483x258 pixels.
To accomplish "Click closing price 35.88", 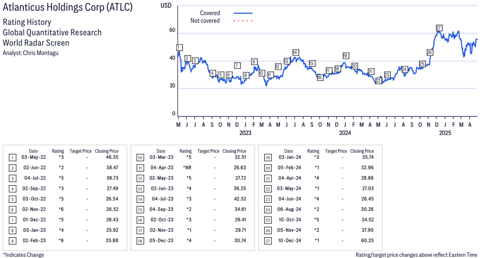I will (x=112, y=240).
